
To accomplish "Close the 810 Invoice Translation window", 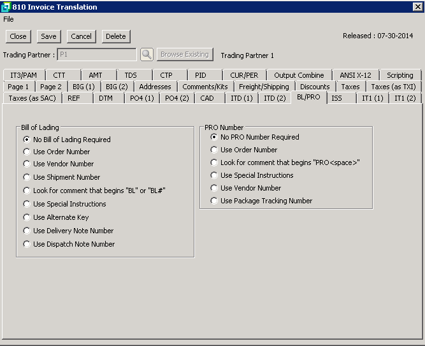I will [417, 6].
